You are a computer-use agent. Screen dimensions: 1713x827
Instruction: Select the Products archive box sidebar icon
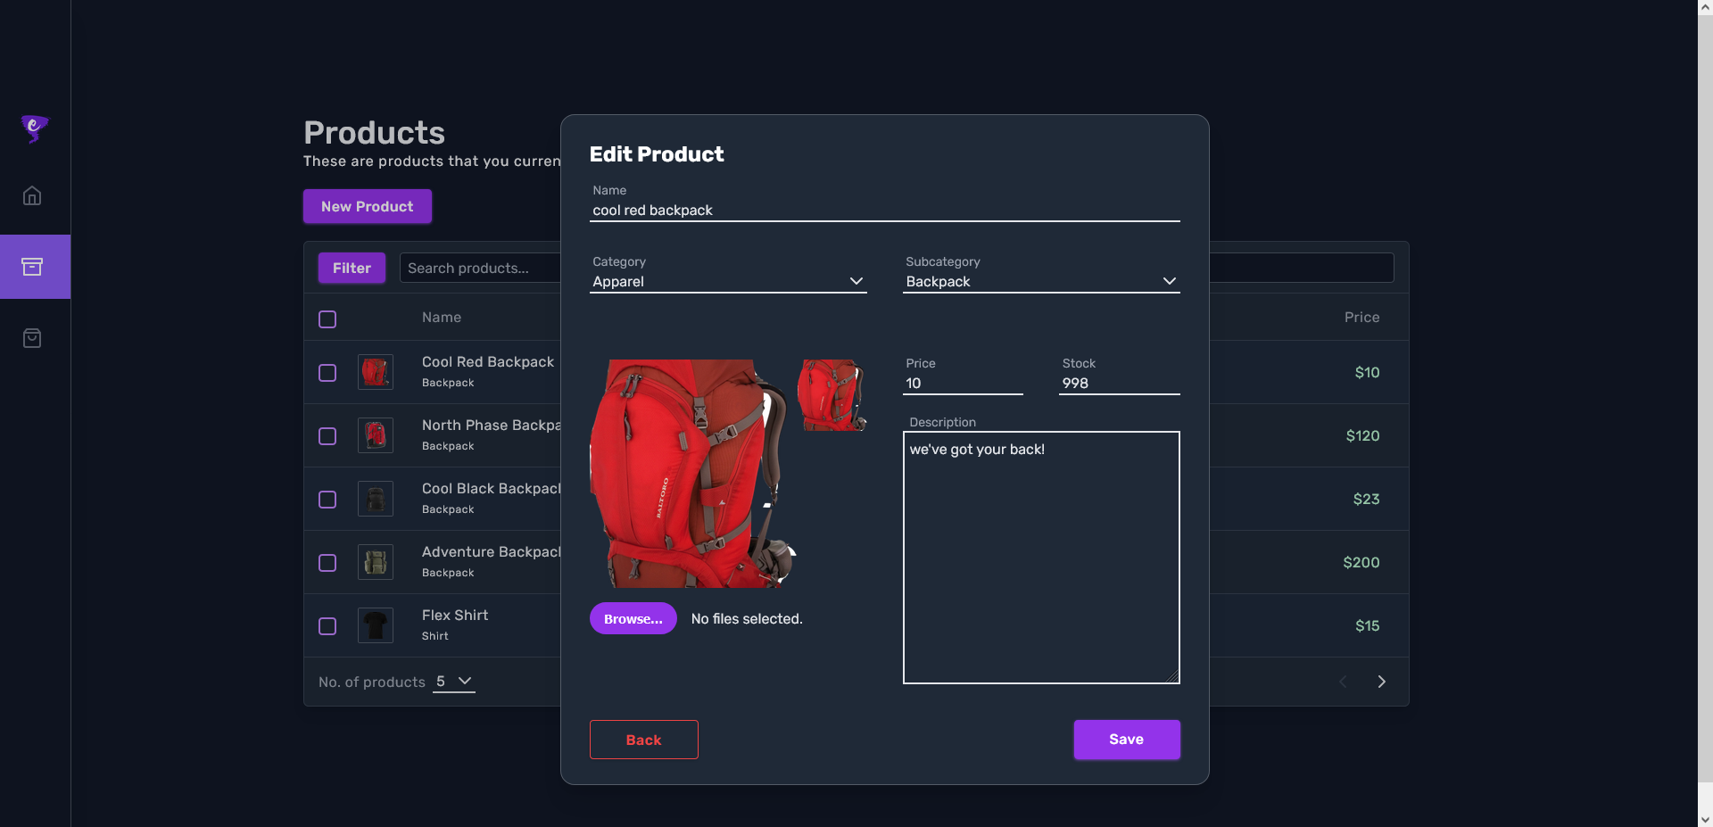[32, 267]
